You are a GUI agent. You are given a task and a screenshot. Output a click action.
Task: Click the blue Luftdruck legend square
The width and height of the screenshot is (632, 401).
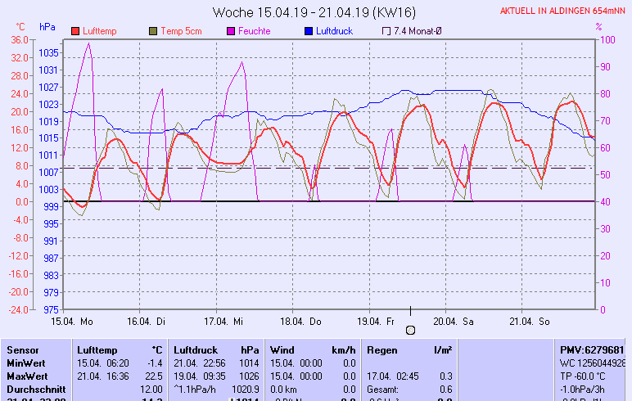309,31
